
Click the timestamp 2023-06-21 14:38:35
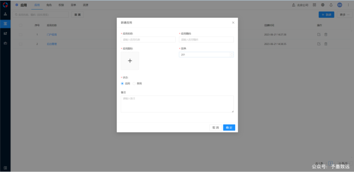point(275,44)
